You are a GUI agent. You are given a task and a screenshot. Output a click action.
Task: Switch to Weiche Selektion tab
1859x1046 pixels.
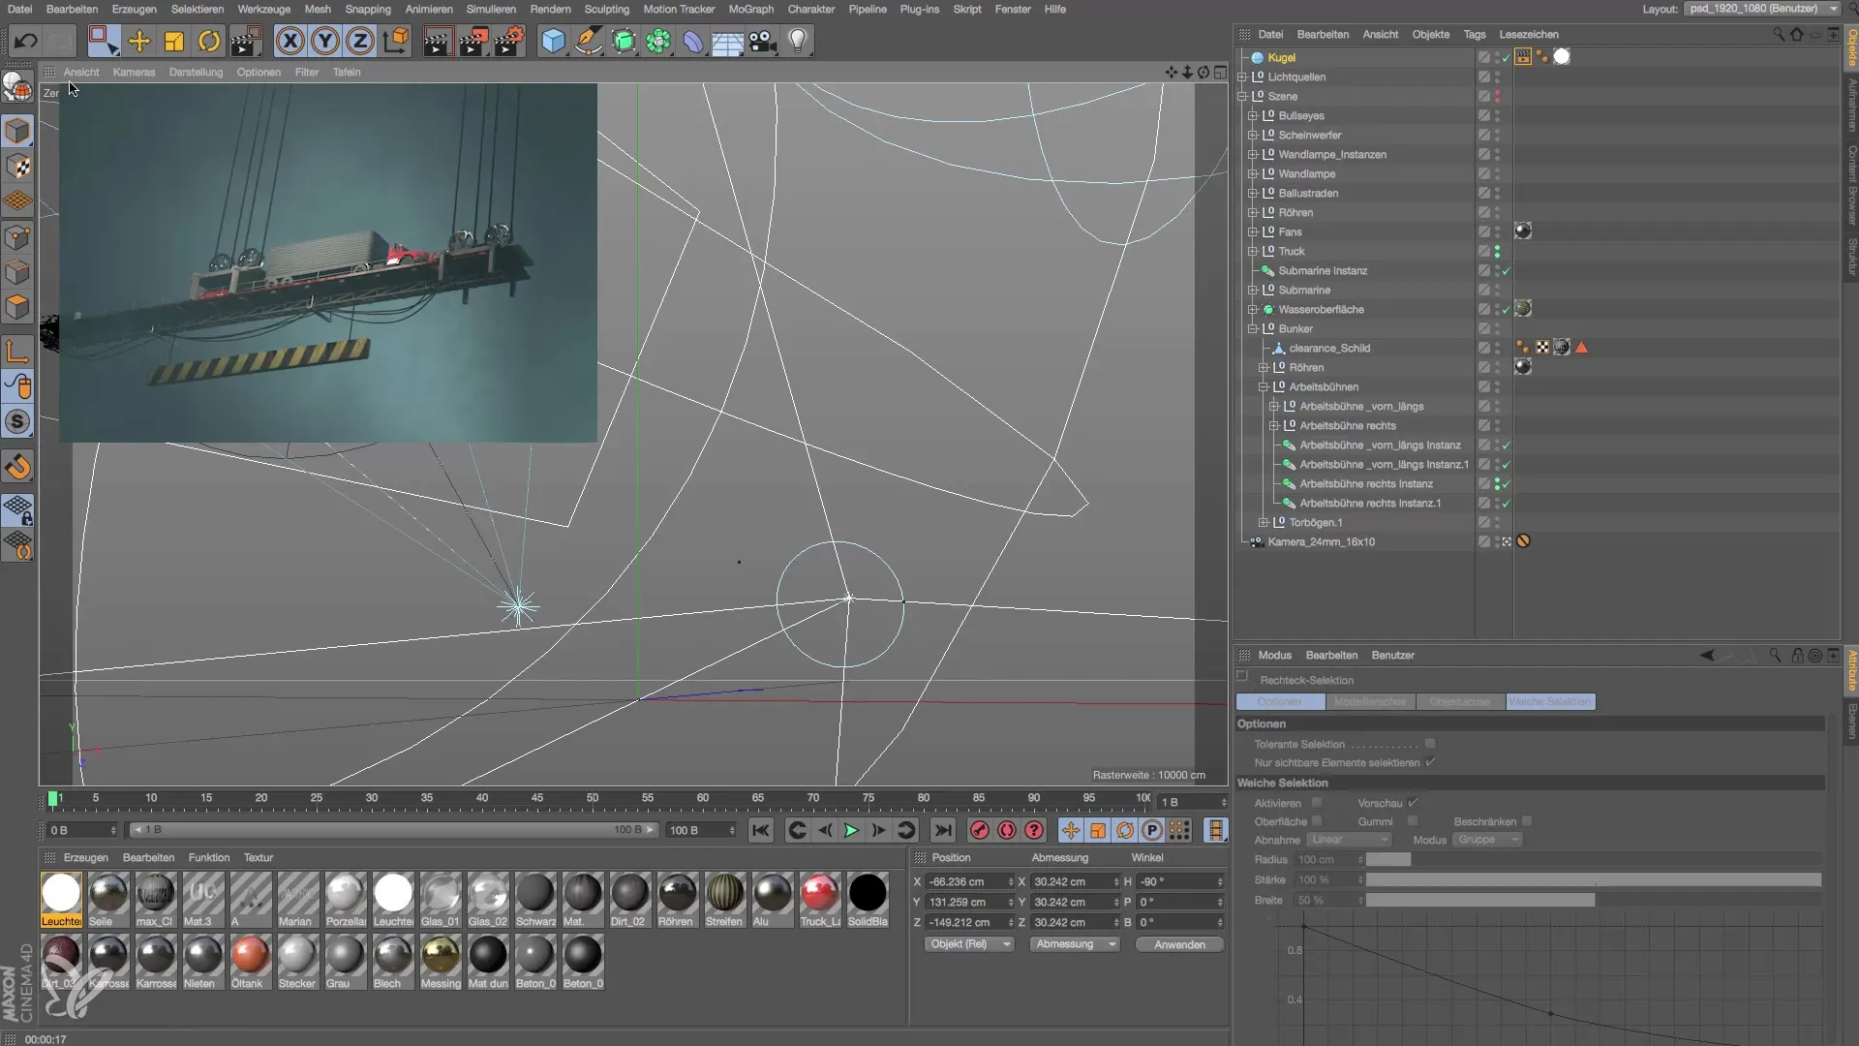pos(1550,701)
